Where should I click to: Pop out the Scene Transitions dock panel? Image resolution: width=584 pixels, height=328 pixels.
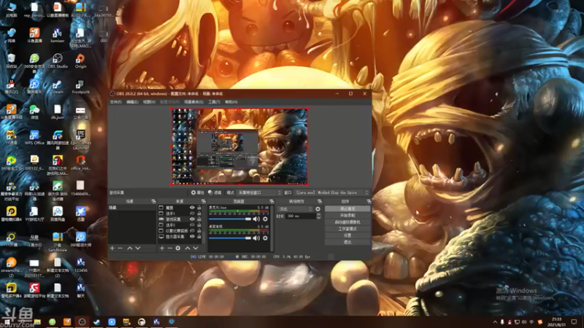[x=320, y=201]
